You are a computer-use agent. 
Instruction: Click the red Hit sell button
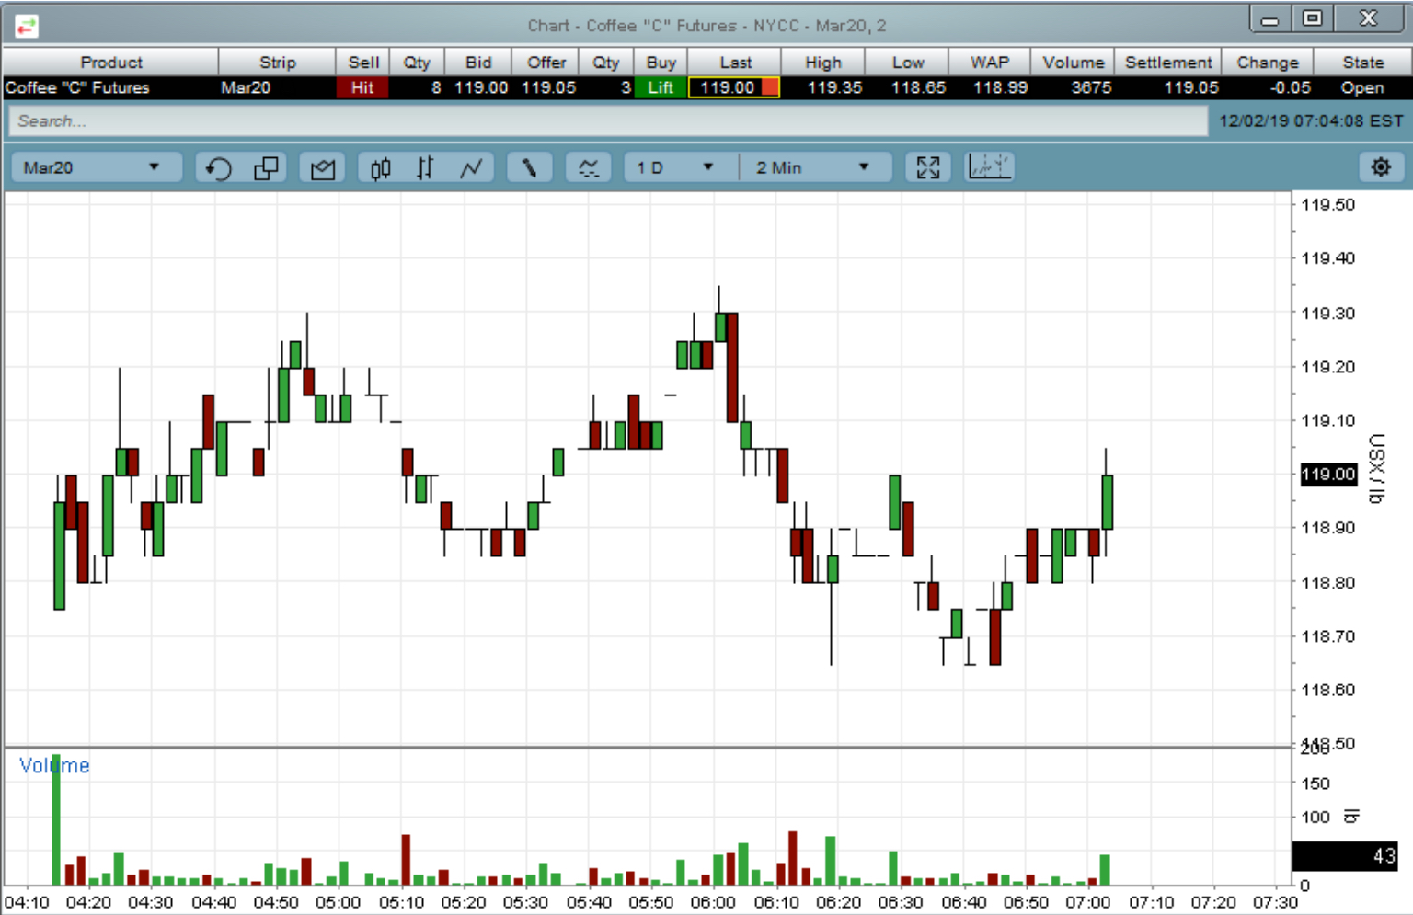click(x=362, y=87)
